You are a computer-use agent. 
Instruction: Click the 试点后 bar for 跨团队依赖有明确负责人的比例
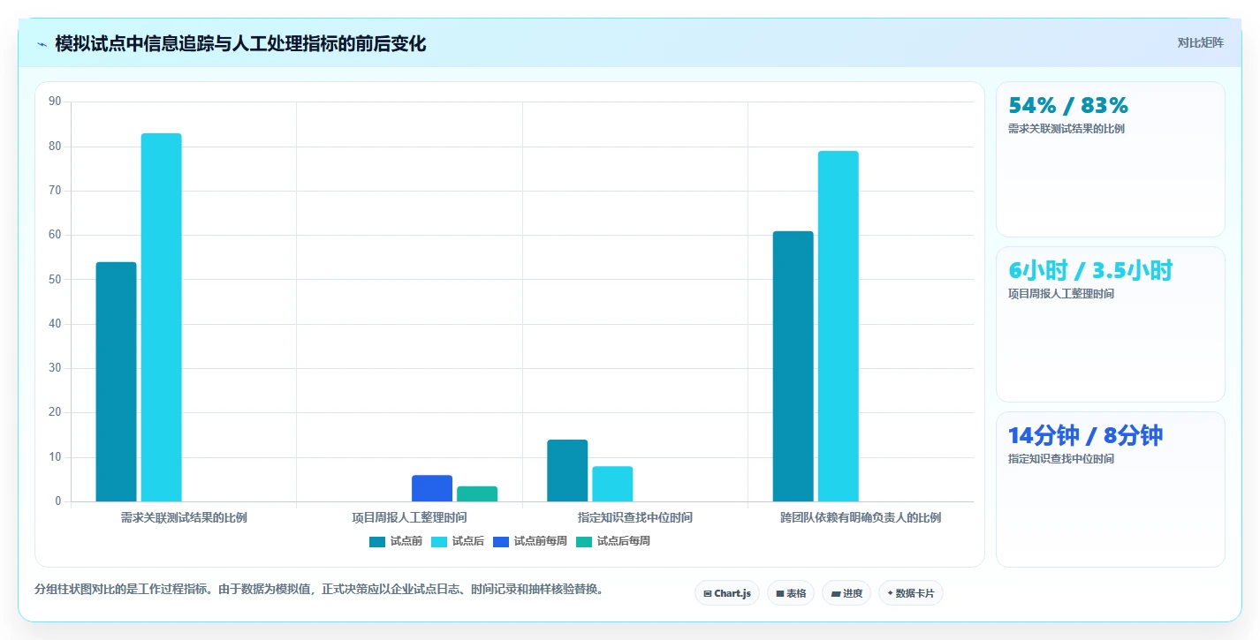(838, 327)
